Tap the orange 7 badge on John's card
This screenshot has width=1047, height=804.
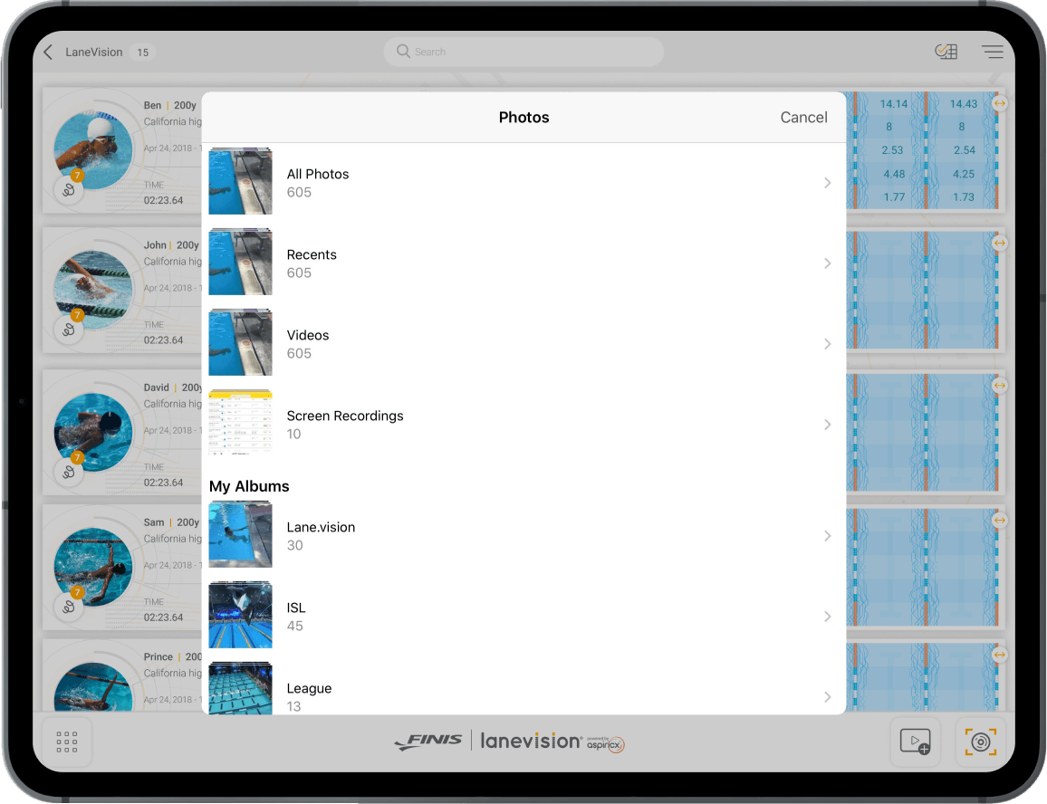pyautogui.click(x=78, y=314)
